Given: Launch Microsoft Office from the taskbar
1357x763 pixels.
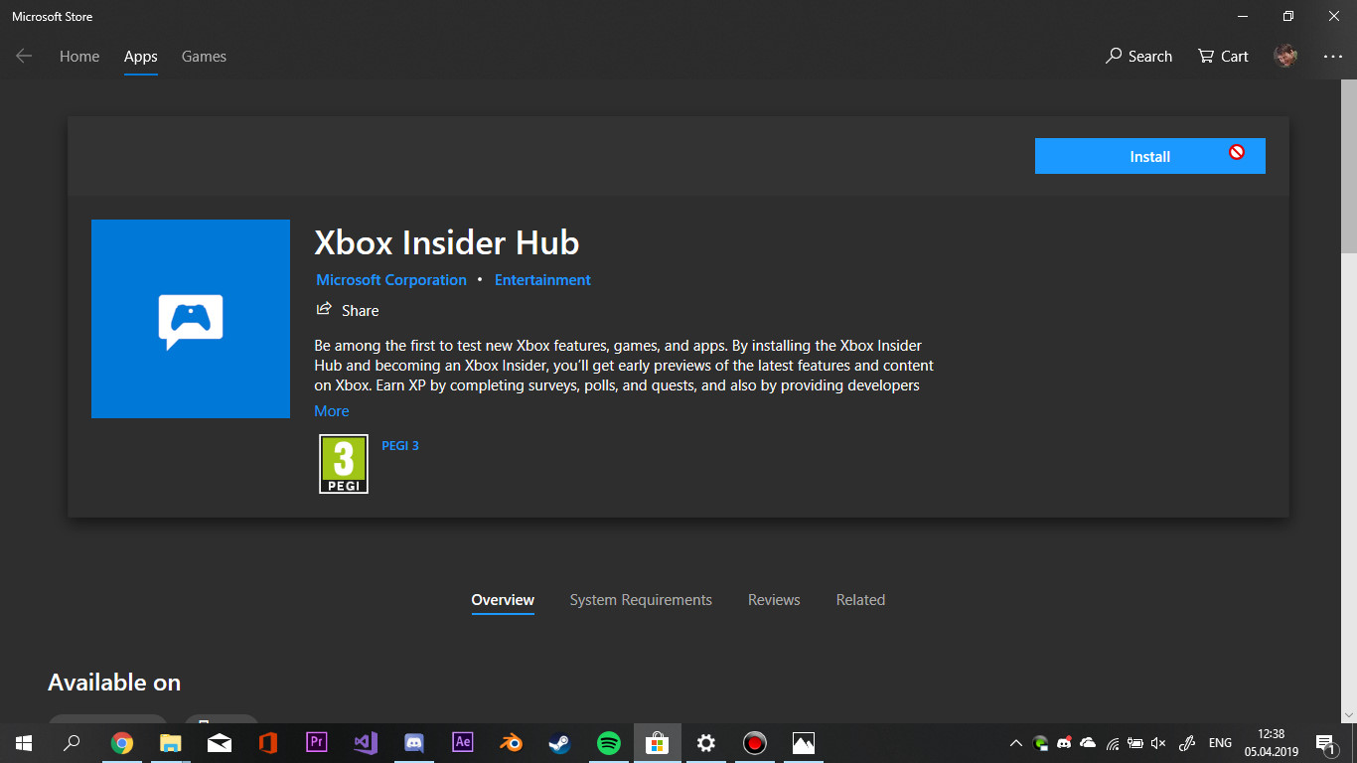Looking at the screenshot, I should coord(268,743).
